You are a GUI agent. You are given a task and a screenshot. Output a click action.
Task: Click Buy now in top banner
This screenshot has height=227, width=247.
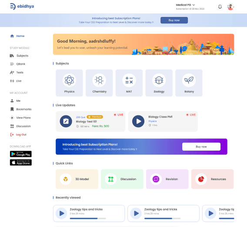174,20
